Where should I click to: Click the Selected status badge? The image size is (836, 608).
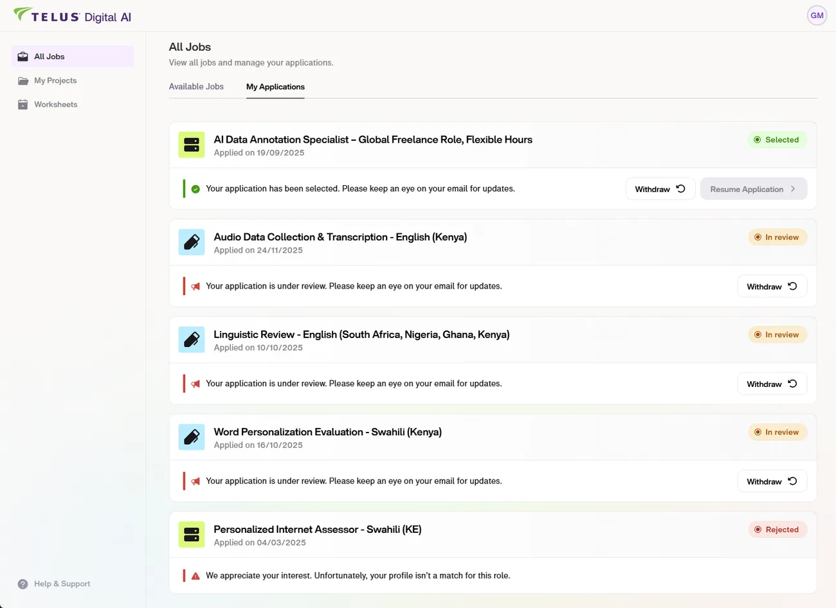click(x=777, y=139)
